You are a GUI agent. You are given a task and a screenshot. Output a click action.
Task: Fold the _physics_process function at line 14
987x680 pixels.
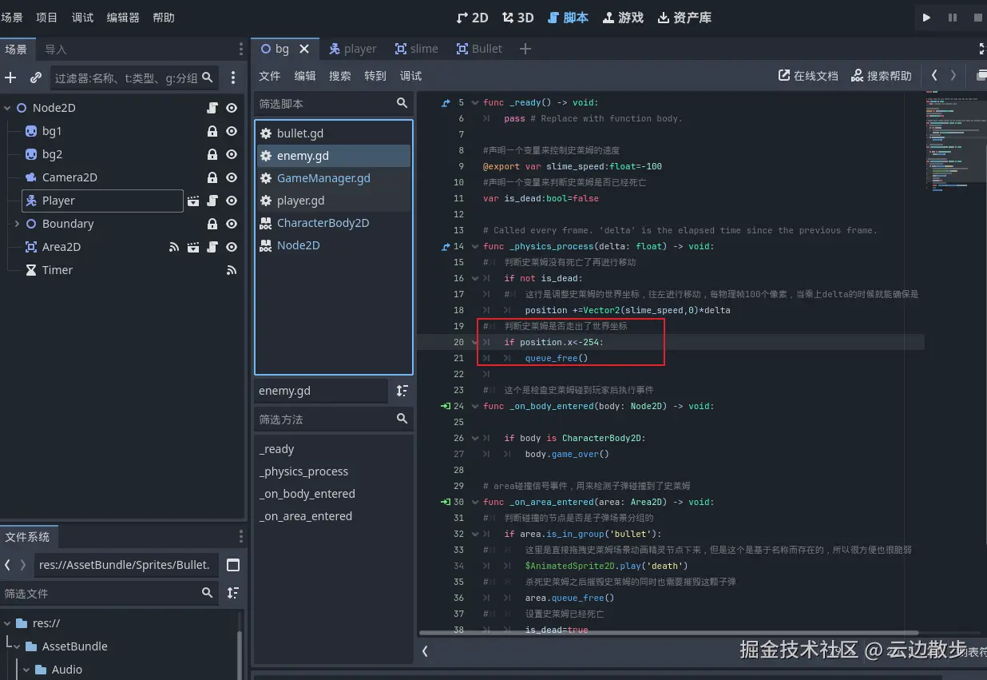(475, 246)
